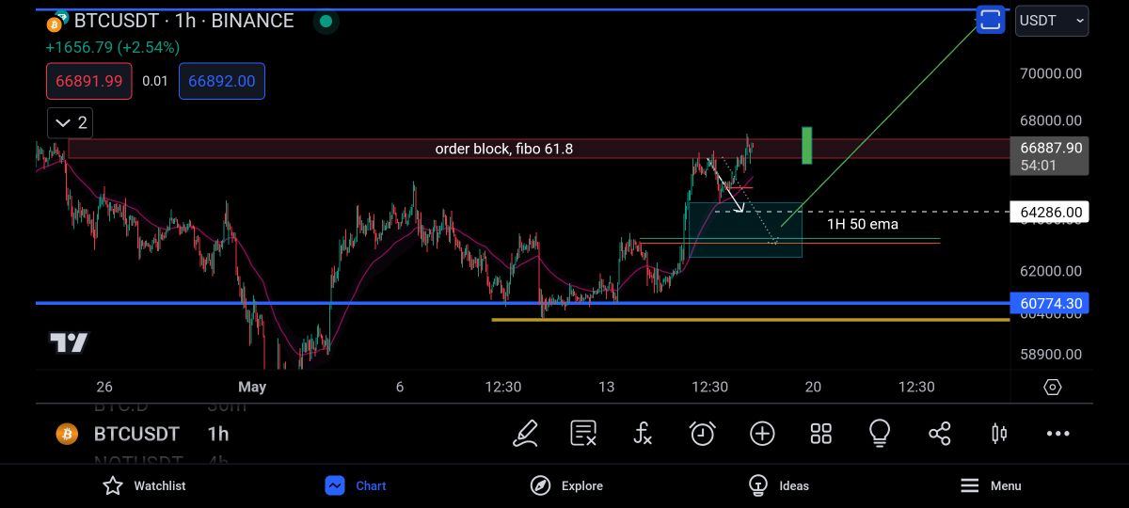Open the layout grid icon
This screenshot has width=1129, height=508.
click(x=821, y=434)
